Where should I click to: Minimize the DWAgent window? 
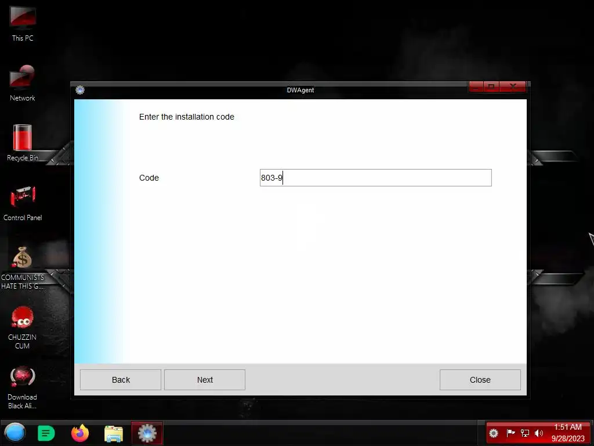pyautogui.click(x=476, y=87)
